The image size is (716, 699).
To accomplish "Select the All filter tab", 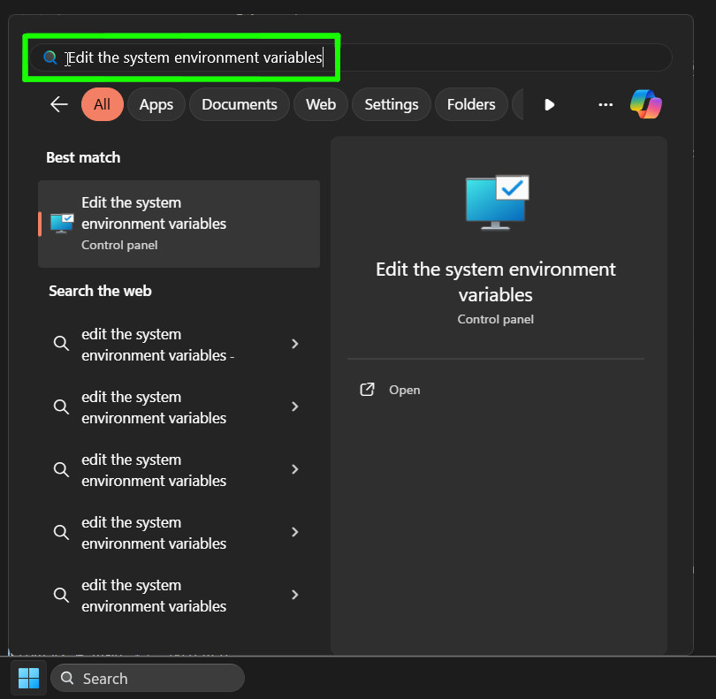I will click(x=103, y=104).
